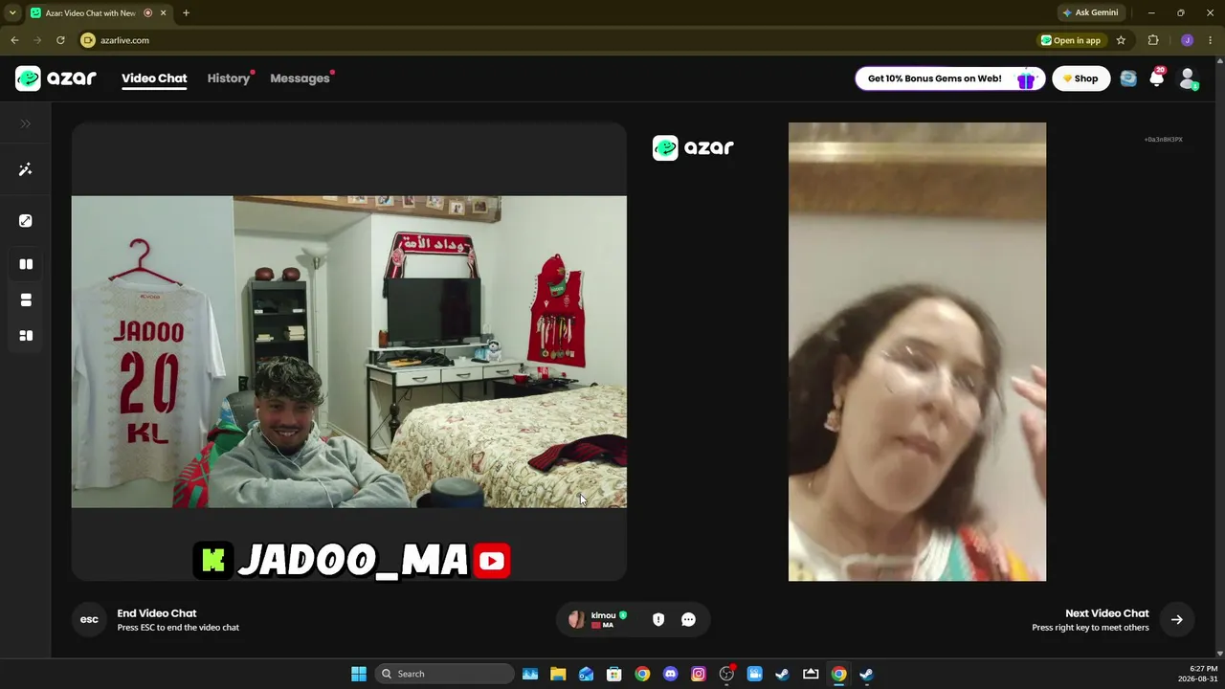Open the Messages tab
The image size is (1225, 689).
click(x=300, y=78)
